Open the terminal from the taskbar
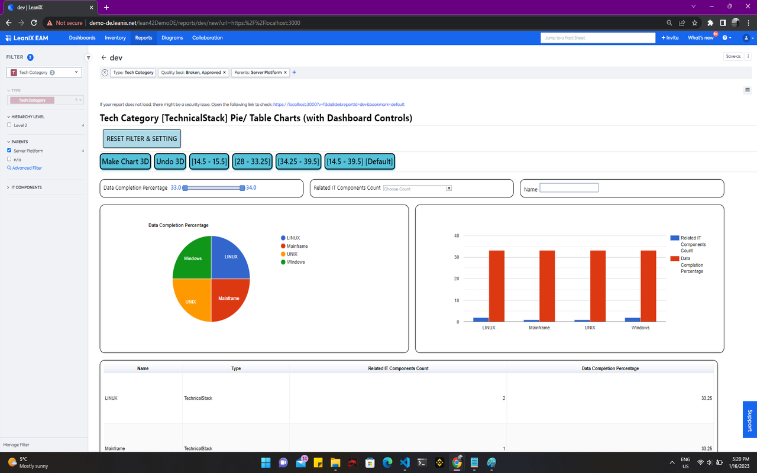Screen dimensions: 757x473 (422, 462)
